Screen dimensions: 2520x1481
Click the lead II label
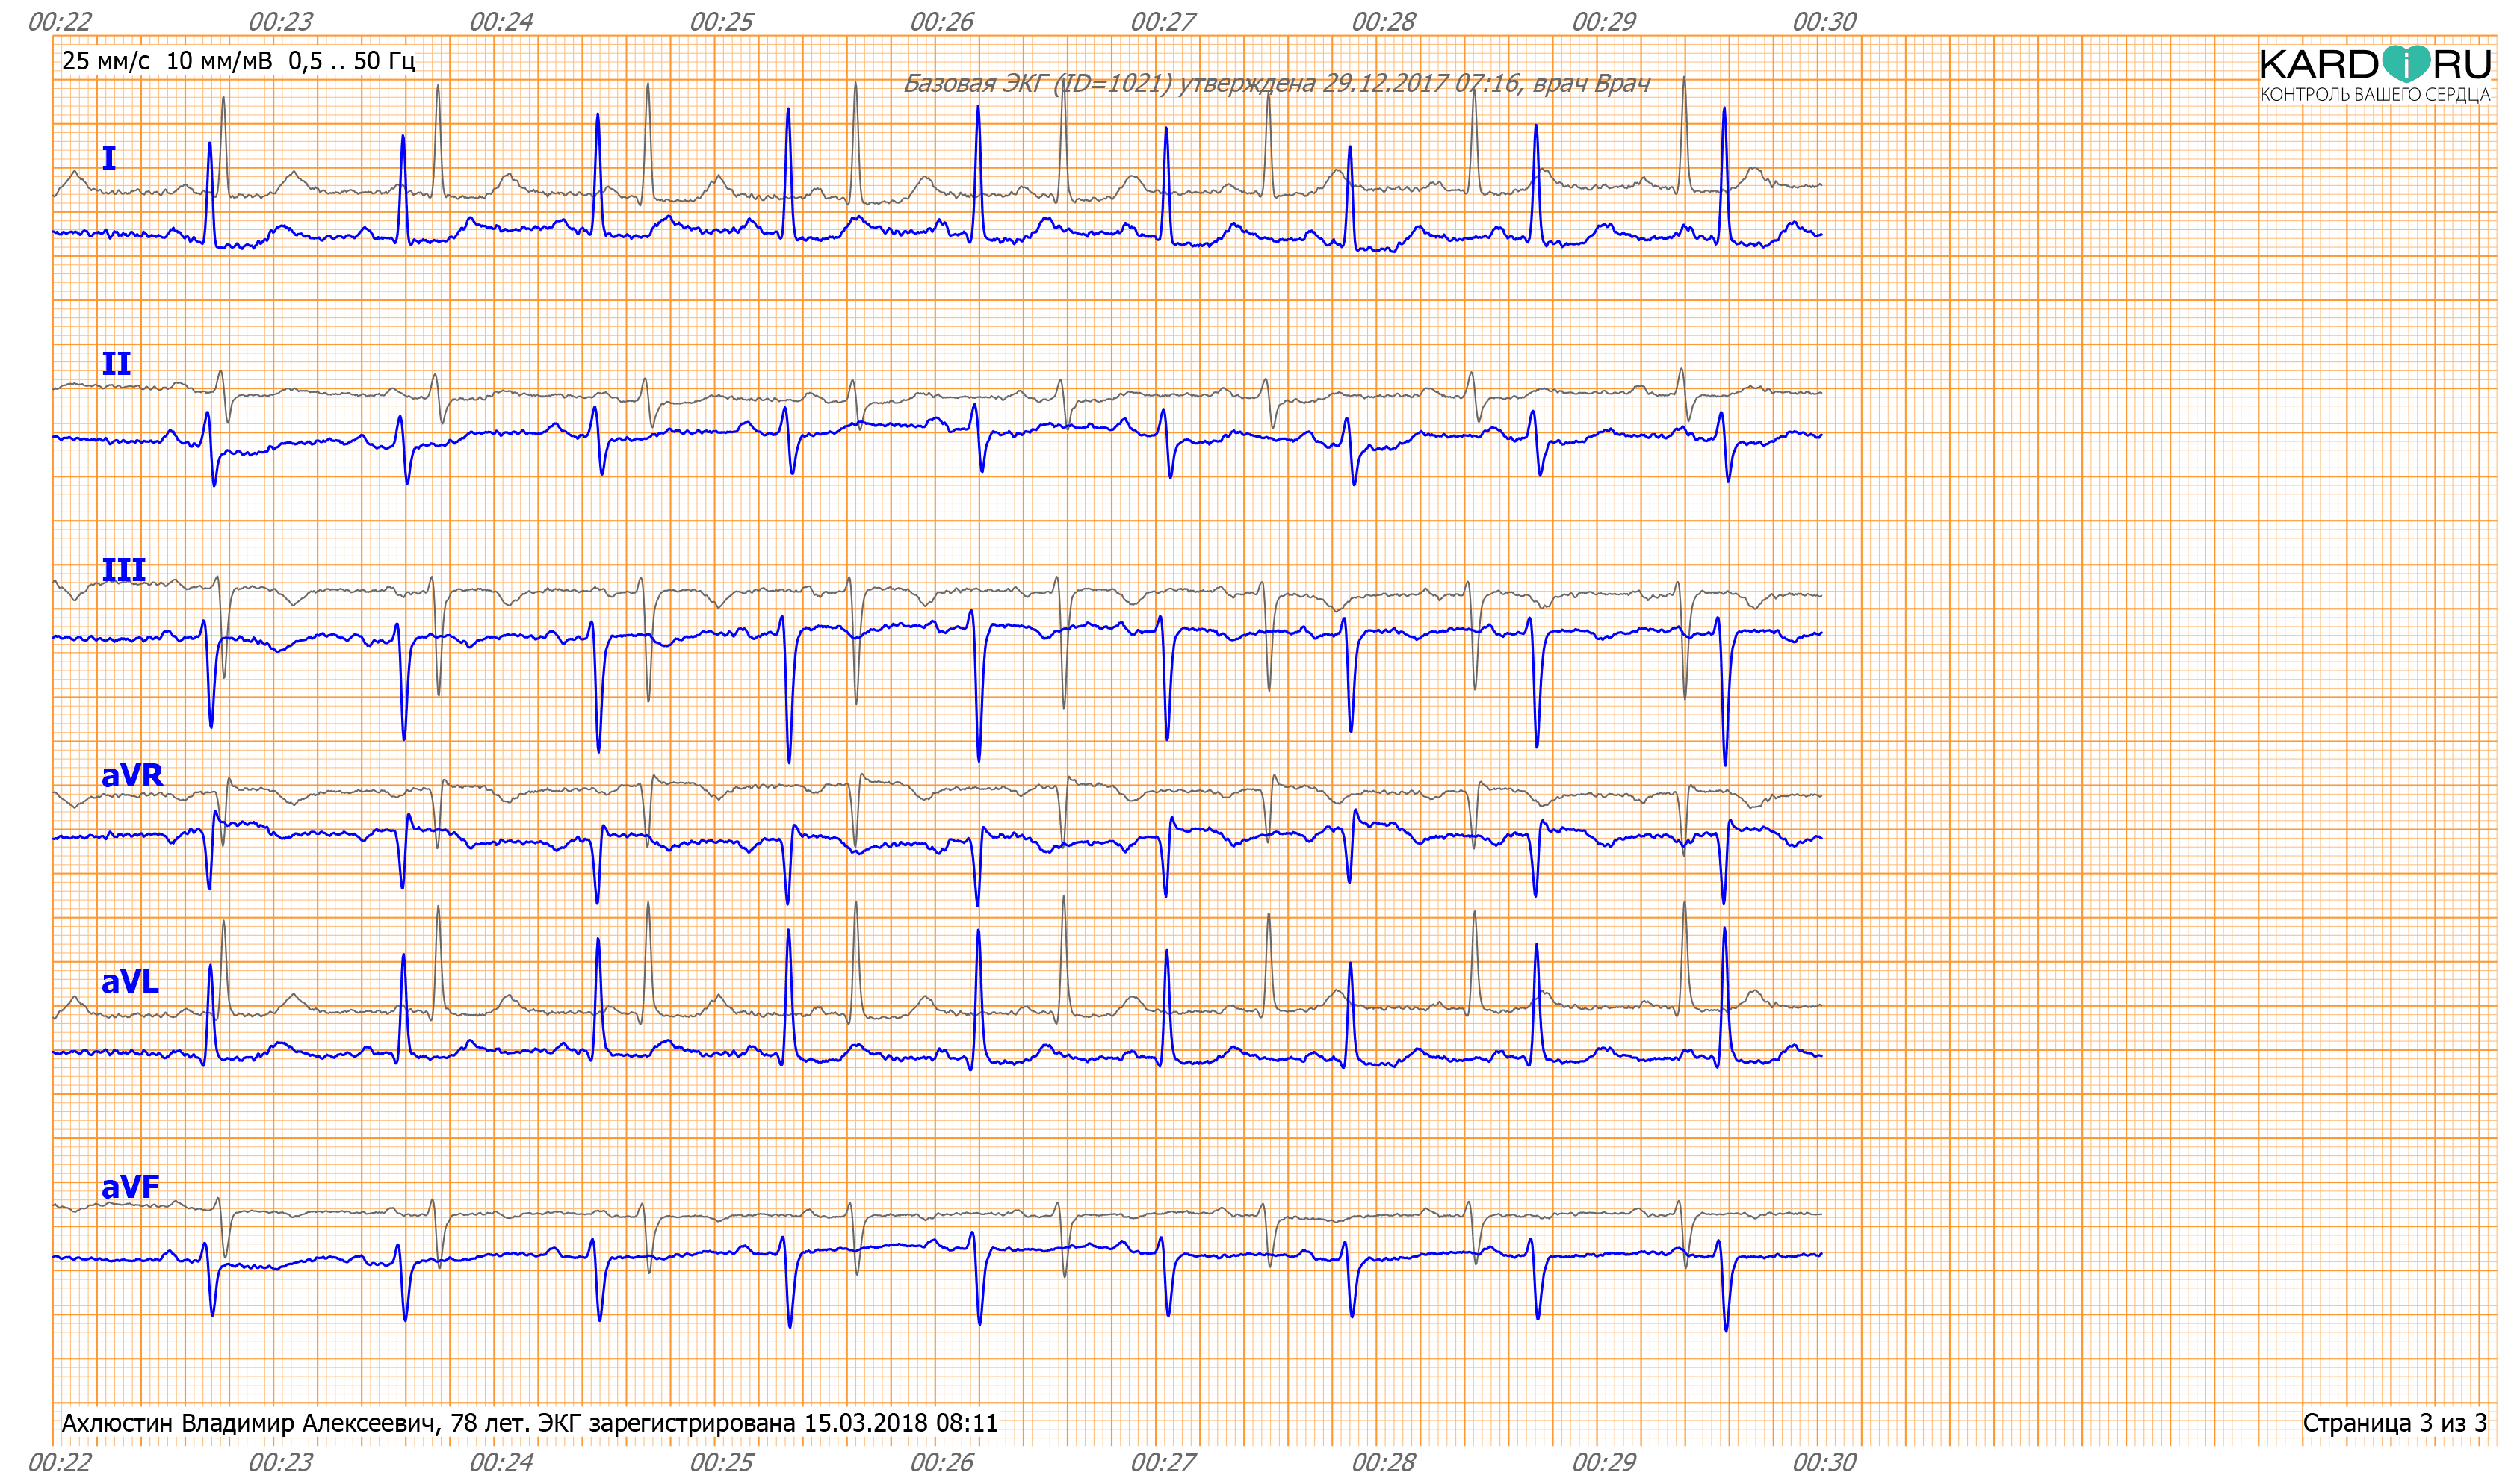(x=116, y=364)
